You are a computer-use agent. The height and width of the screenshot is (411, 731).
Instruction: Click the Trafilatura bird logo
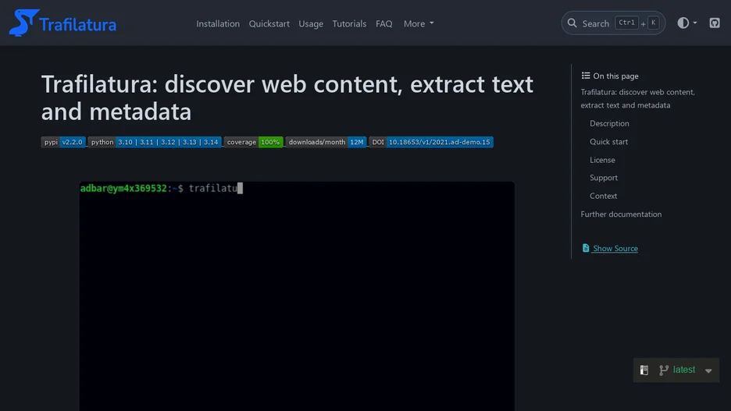tap(23, 23)
